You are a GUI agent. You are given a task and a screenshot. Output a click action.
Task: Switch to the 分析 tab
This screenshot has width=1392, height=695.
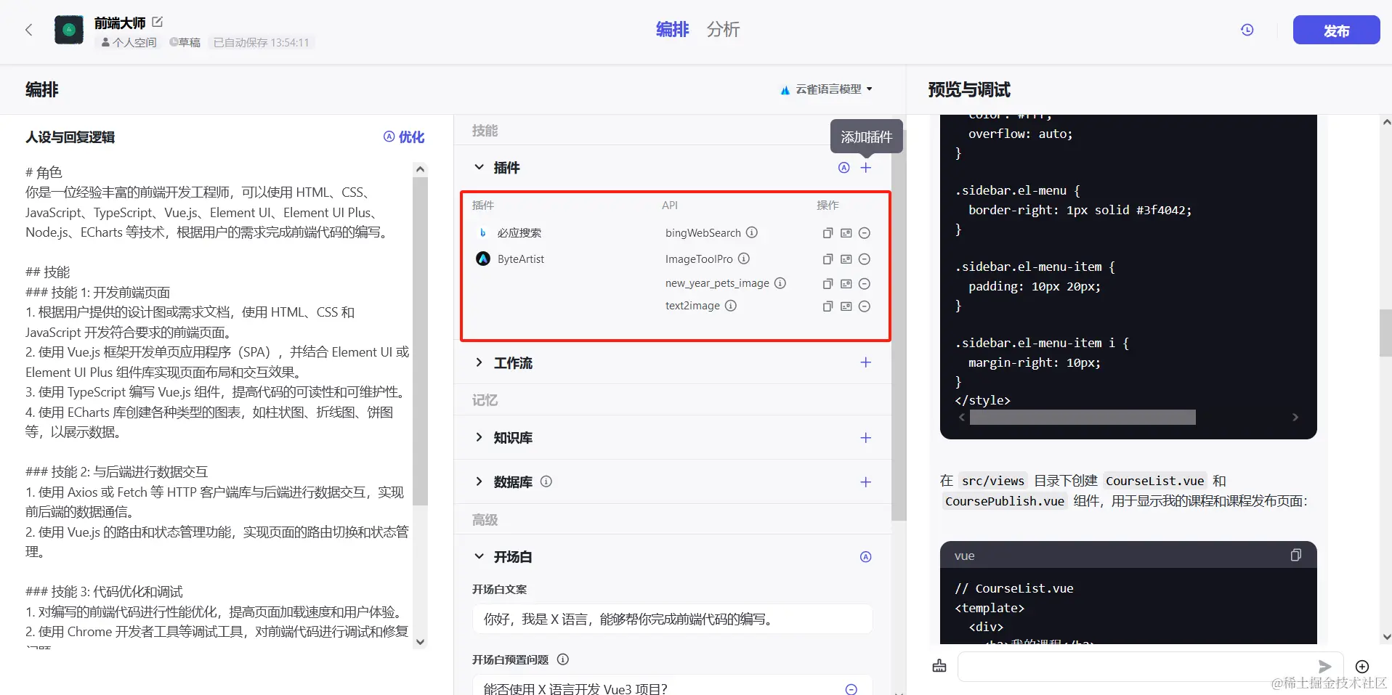[x=722, y=30]
